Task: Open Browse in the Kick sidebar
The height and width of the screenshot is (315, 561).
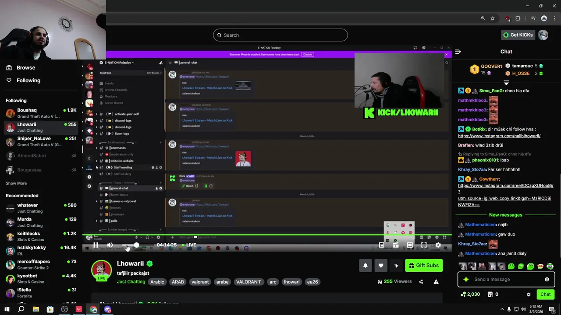Action: (21, 67)
